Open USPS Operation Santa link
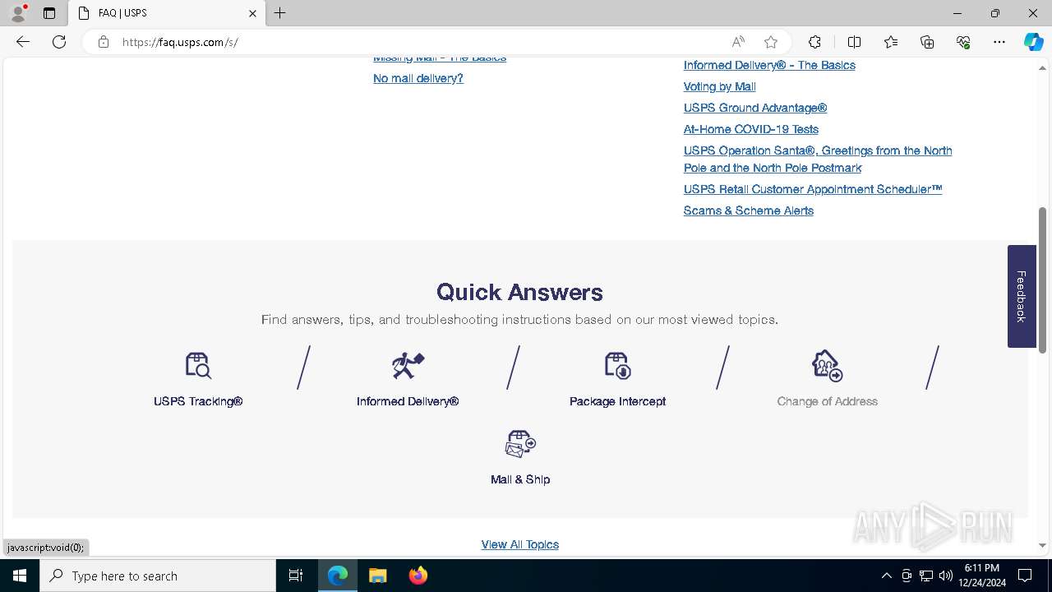 (x=818, y=159)
